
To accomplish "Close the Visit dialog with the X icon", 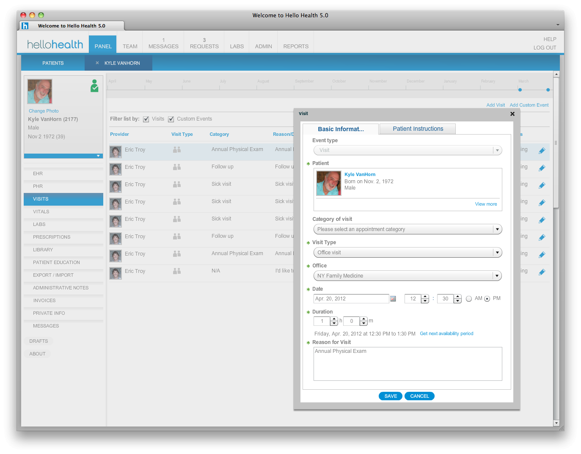I will [x=512, y=114].
